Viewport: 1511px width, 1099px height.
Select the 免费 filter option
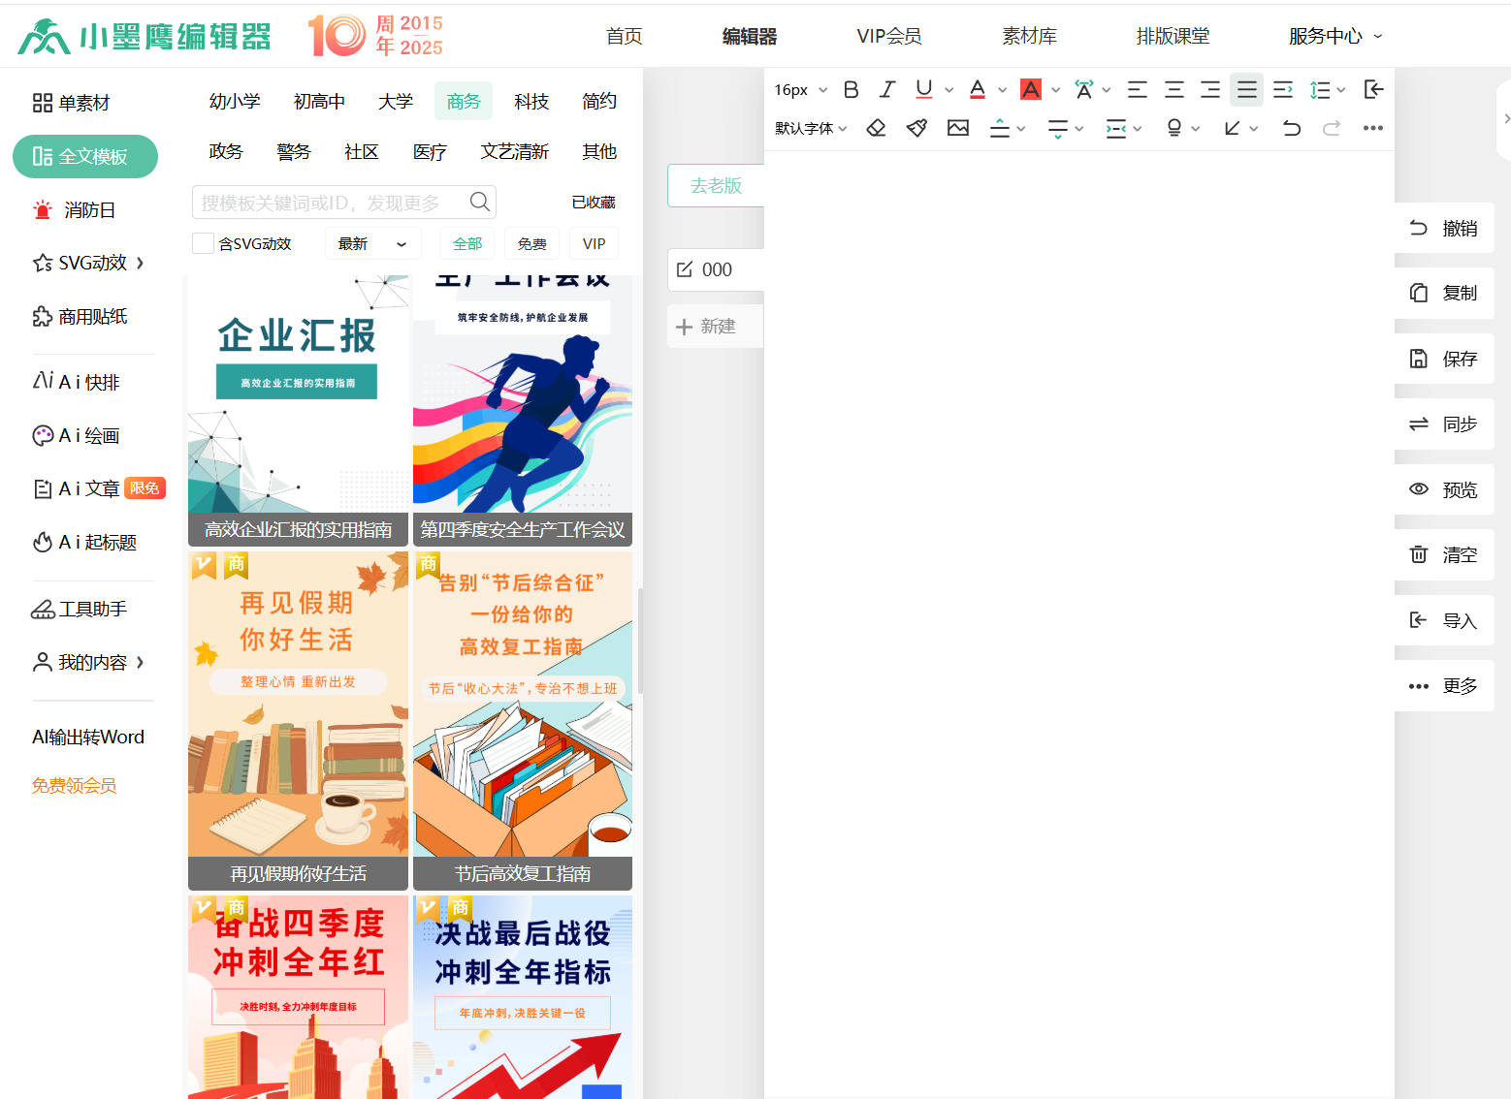pos(531,244)
